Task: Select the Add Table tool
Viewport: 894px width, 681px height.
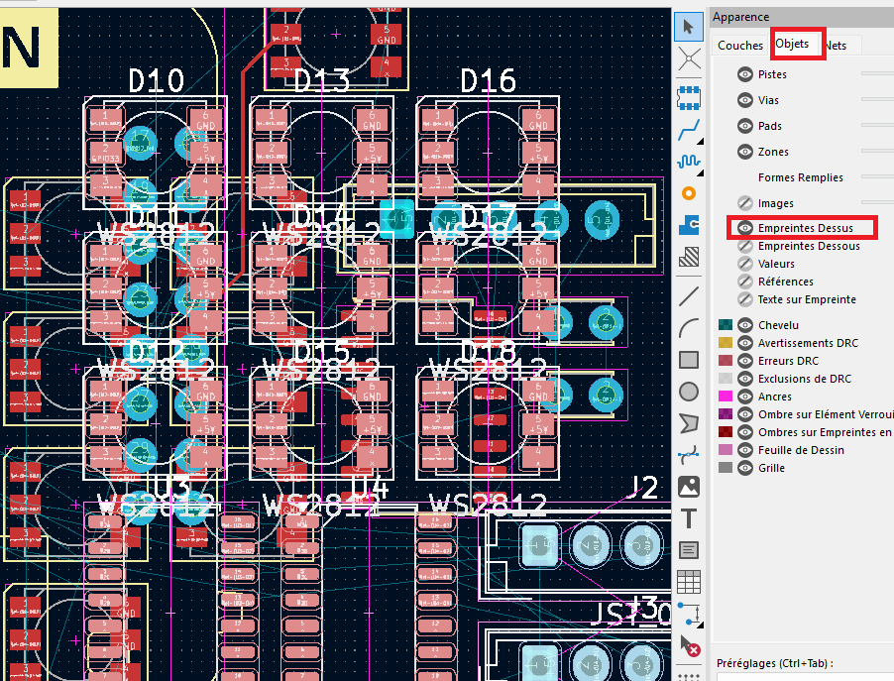Action: point(689,582)
